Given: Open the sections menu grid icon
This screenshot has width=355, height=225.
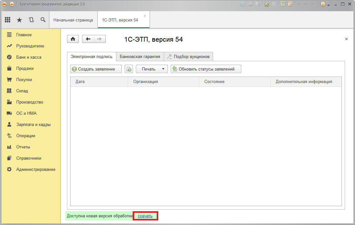Looking at the screenshot, I should (x=7, y=20).
